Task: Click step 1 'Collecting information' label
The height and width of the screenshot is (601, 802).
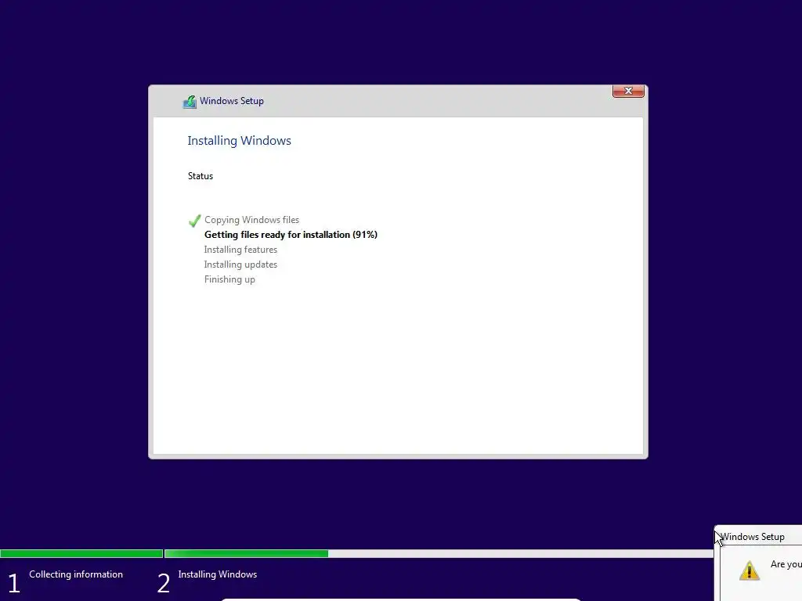Action: 76,574
